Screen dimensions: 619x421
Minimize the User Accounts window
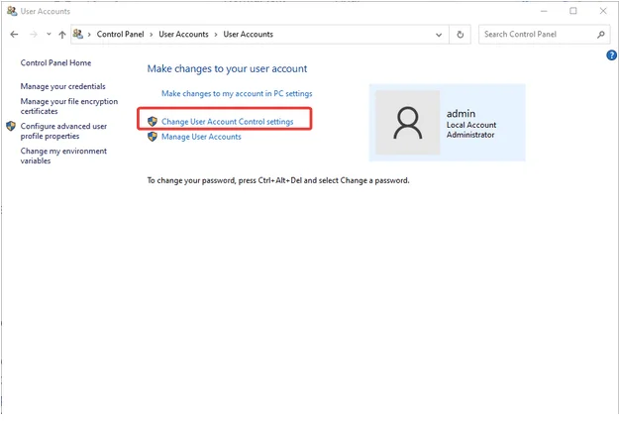544,11
